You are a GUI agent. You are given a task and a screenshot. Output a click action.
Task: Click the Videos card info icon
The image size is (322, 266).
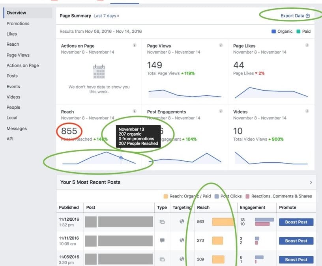click(x=307, y=111)
